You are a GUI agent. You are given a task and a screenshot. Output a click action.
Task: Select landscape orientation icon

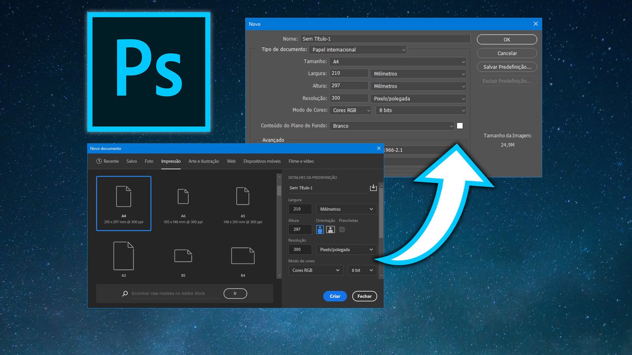tap(331, 229)
